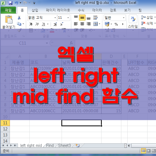Click horizontal scrollbar left arrow
This screenshot has height=156, width=156.
coord(129,146)
